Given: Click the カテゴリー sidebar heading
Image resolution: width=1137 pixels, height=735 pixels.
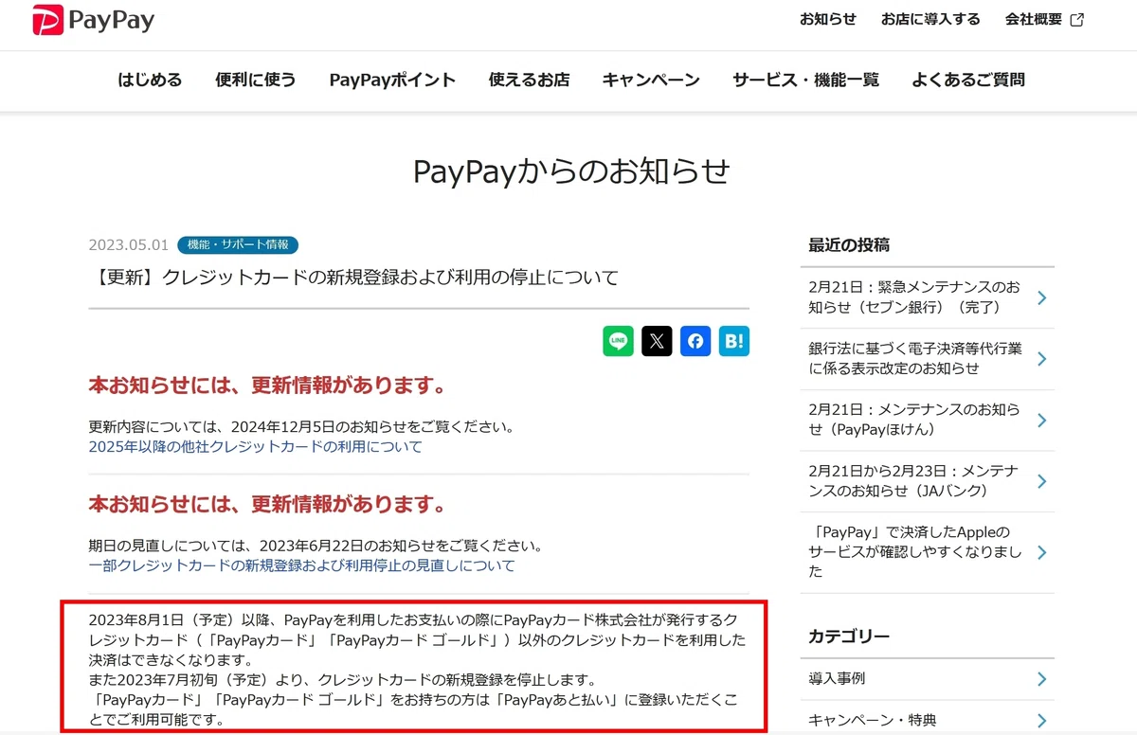Looking at the screenshot, I should click(x=849, y=636).
